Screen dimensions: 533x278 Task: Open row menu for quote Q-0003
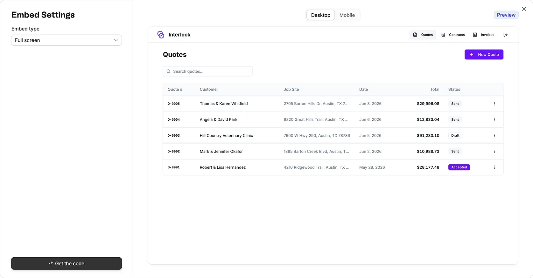[494, 135]
